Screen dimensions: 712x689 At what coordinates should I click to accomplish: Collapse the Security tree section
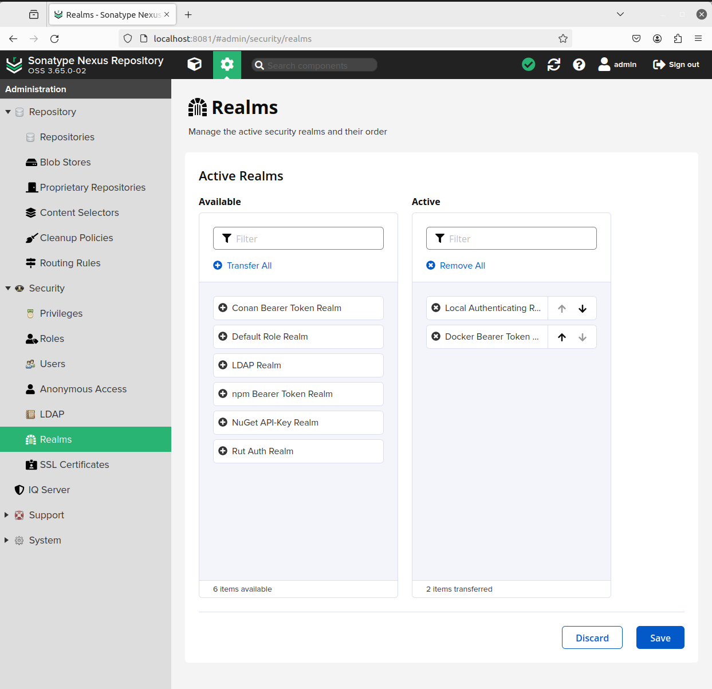(8, 289)
